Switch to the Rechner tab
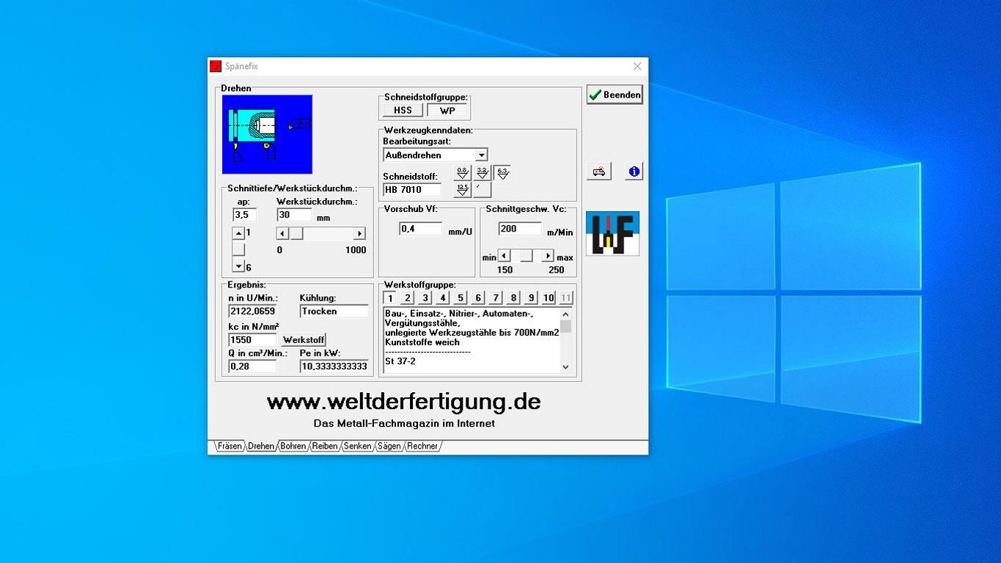 tap(422, 446)
